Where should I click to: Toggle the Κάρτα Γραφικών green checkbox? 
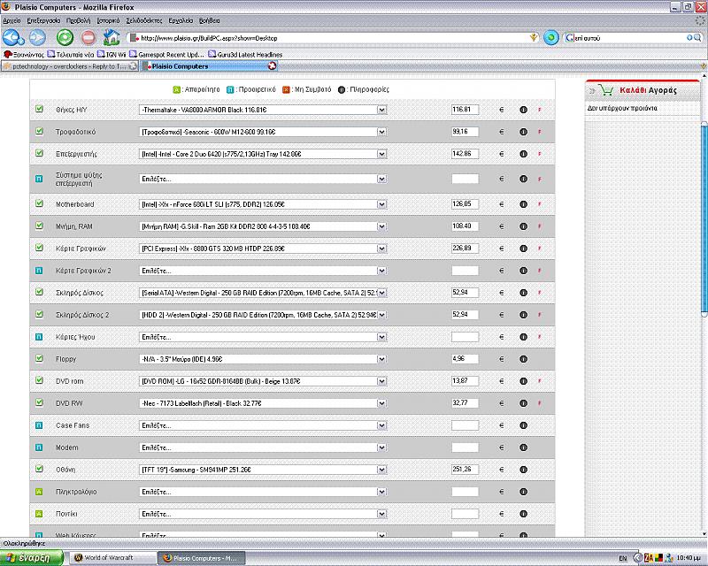pos(39,248)
